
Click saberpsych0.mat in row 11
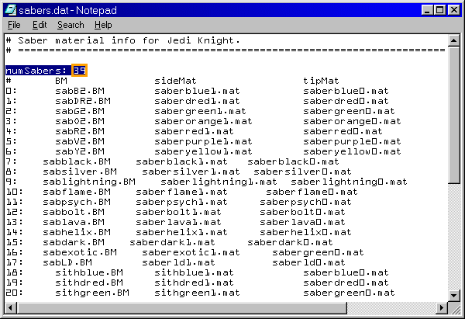pos(305,202)
